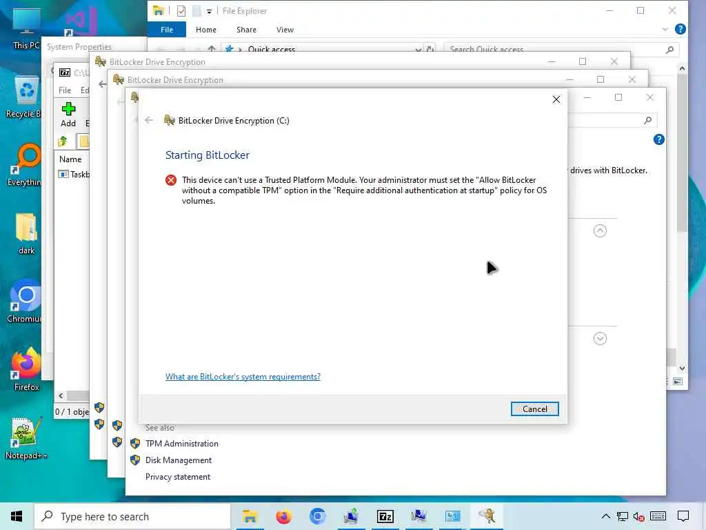Expand the drive section with down chevron
This screenshot has width=706, height=530.
(600, 338)
